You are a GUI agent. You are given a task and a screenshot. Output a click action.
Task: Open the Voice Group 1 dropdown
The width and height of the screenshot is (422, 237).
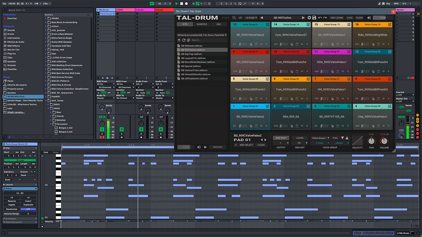320,138
